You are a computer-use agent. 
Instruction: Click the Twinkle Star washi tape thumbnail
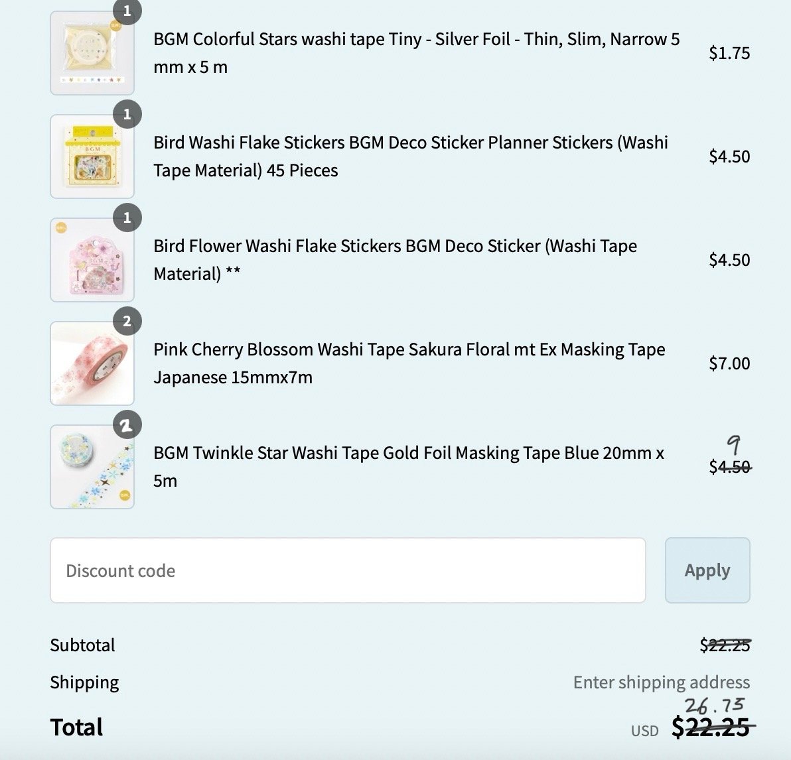tap(92, 467)
